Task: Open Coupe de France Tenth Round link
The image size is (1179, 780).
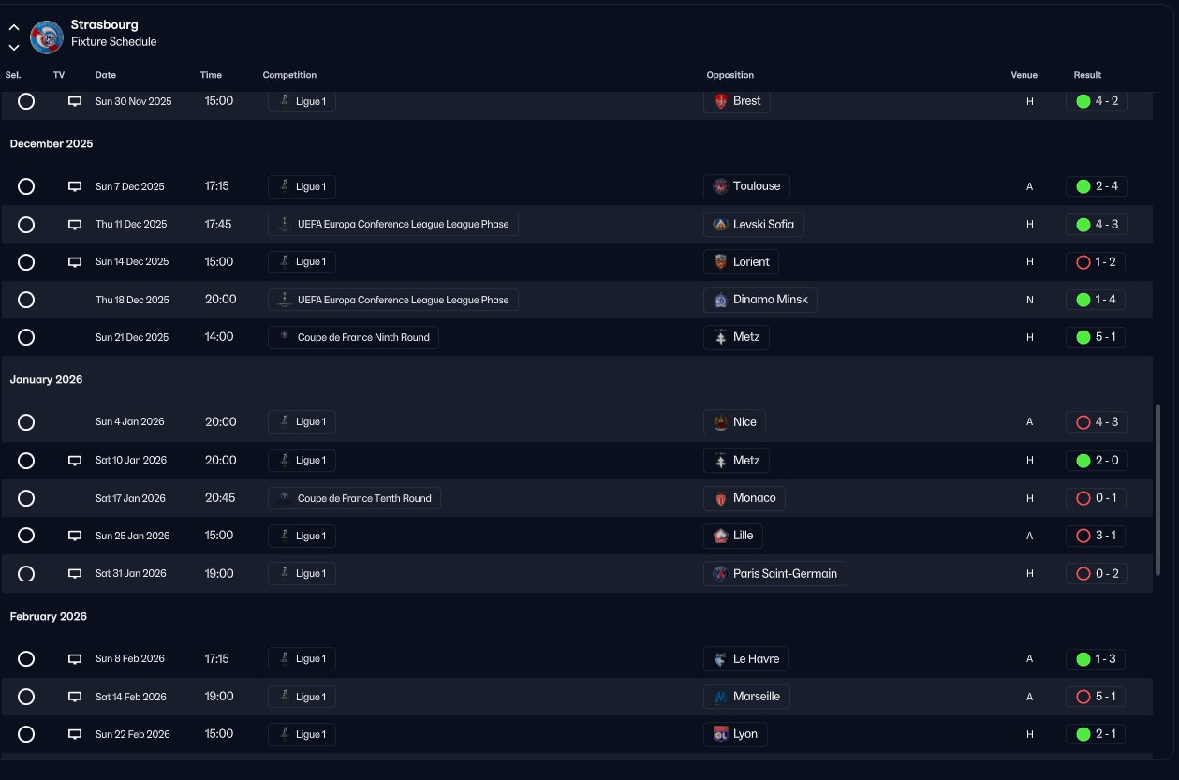Action: point(354,498)
